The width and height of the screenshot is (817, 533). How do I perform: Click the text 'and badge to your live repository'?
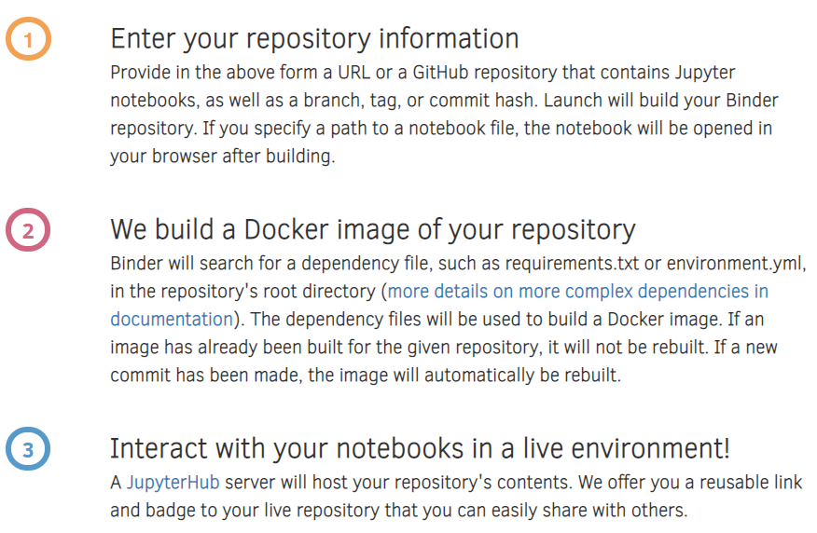[244, 510]
